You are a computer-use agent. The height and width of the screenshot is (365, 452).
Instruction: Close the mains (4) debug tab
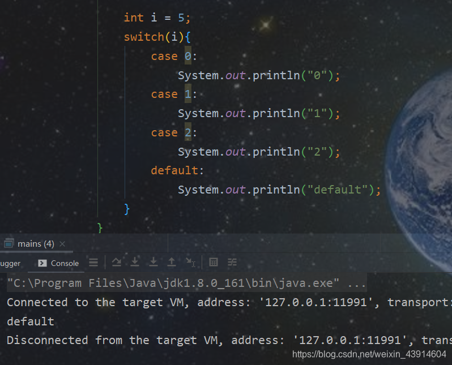pyautogui.click(x=62, y=244)
